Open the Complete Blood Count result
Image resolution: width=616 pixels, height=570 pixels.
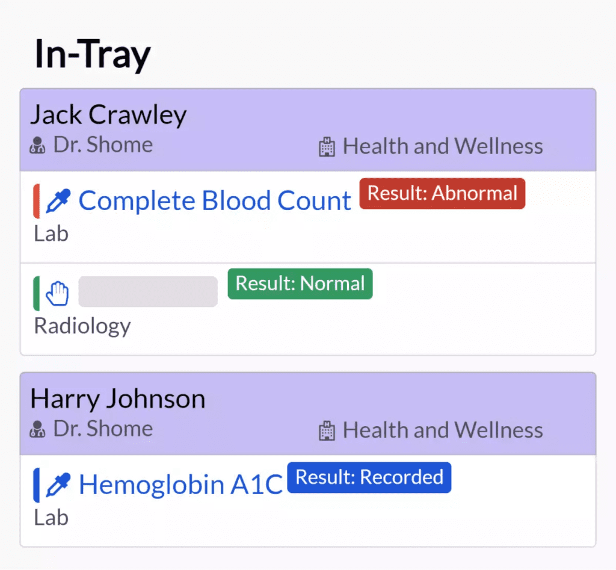pos(215,200)
